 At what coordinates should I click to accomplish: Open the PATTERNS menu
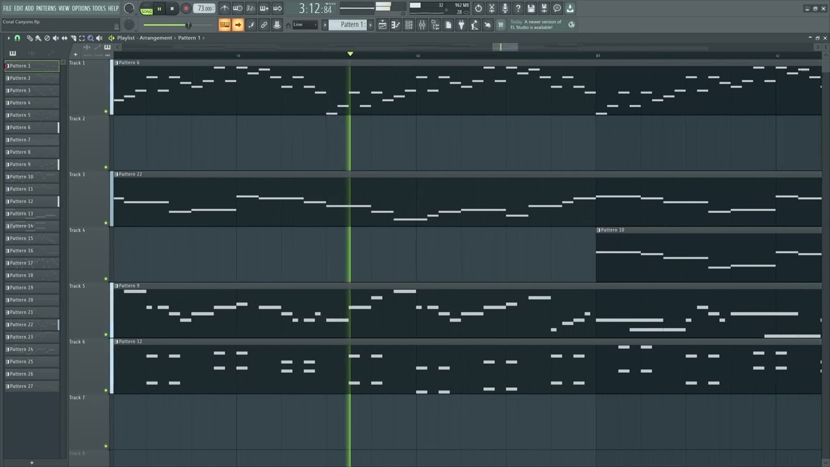tap(46, 8)
